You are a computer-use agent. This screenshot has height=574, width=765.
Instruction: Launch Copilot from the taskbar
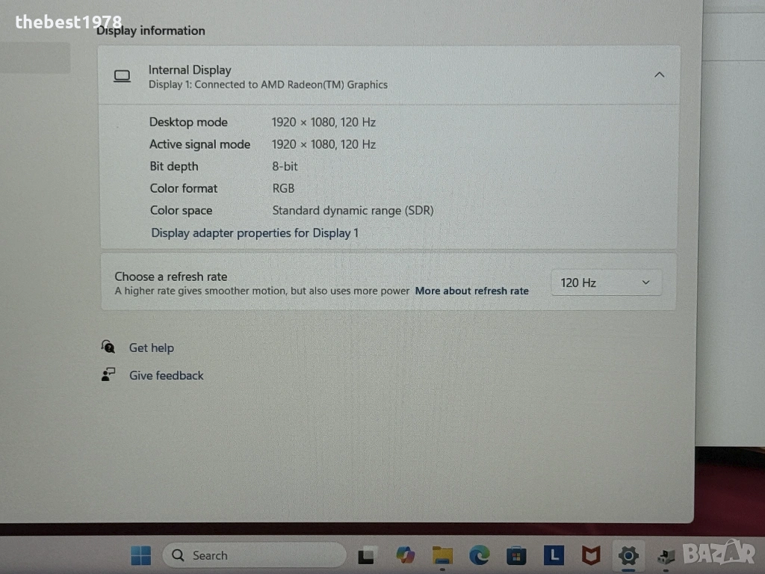coord(406,555)
